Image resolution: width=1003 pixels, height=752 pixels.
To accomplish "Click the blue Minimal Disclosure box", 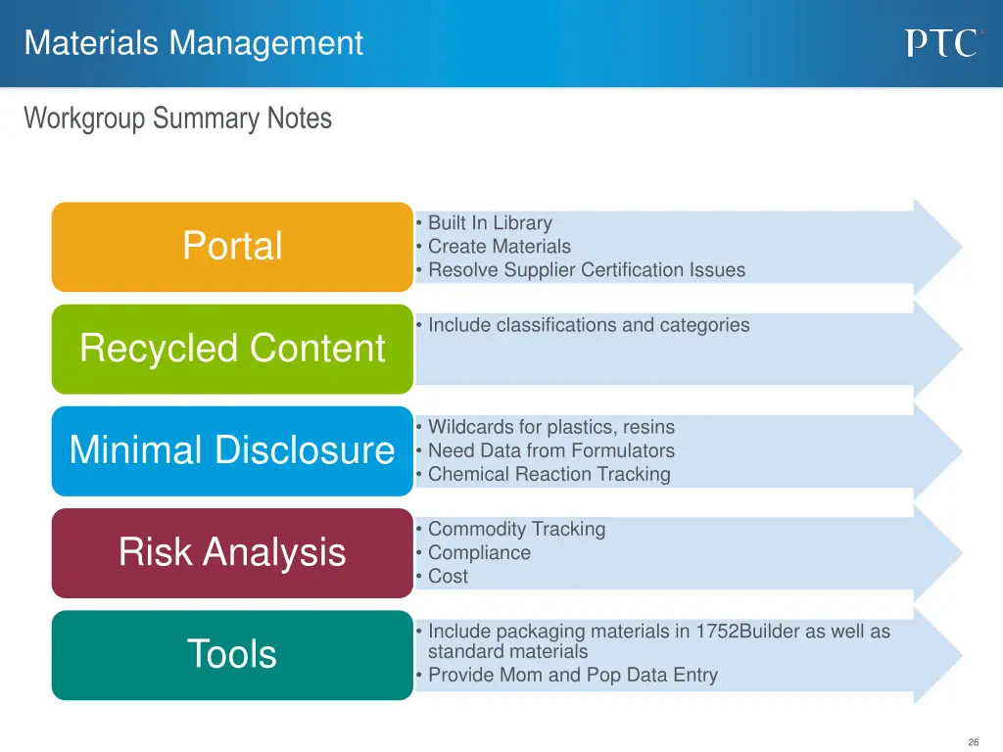I will (231, 450).
